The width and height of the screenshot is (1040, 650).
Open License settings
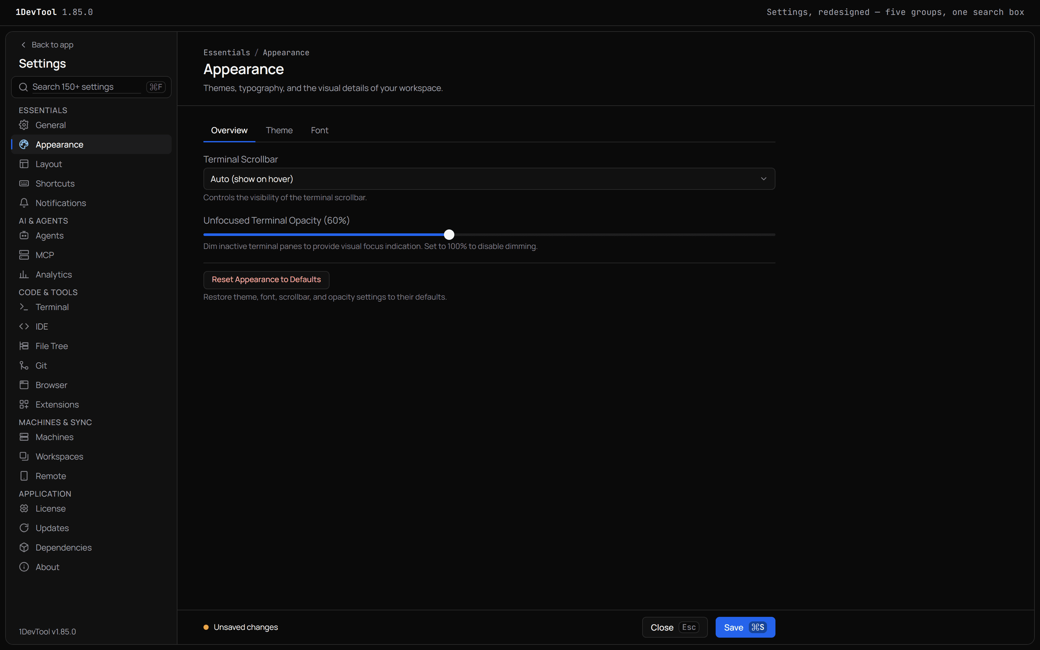click(91, 509)
